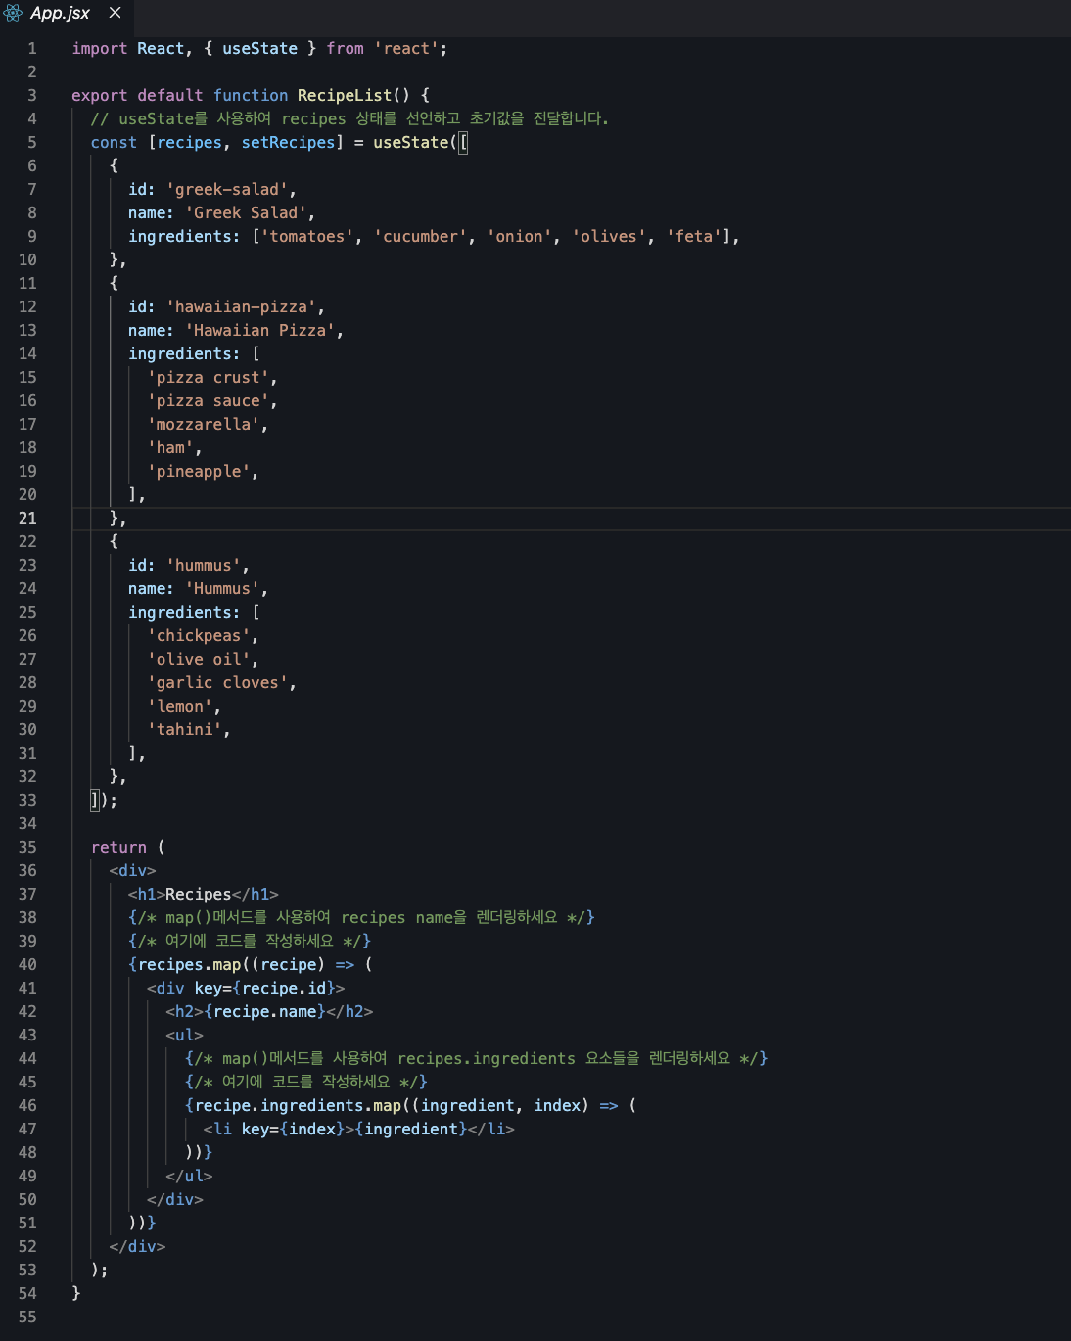The width and height of the screenshot is (1071, 1341).
Task: Click the 'garlic cloves' string
Action: click(x=217, y=682)
